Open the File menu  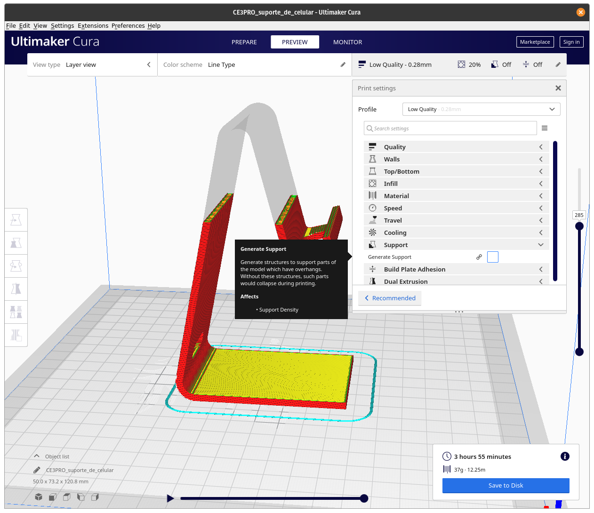coord(11,25)
